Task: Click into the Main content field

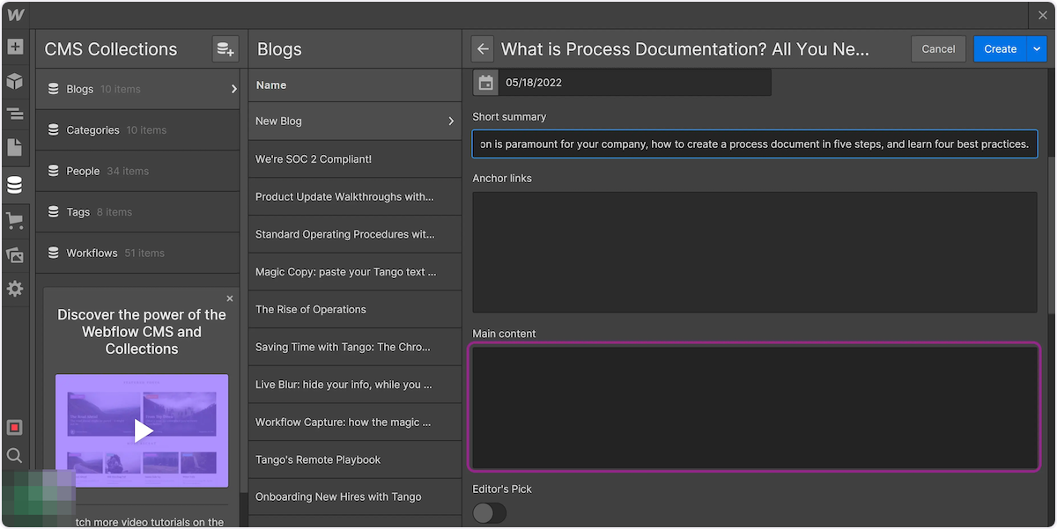Action: 754,407
